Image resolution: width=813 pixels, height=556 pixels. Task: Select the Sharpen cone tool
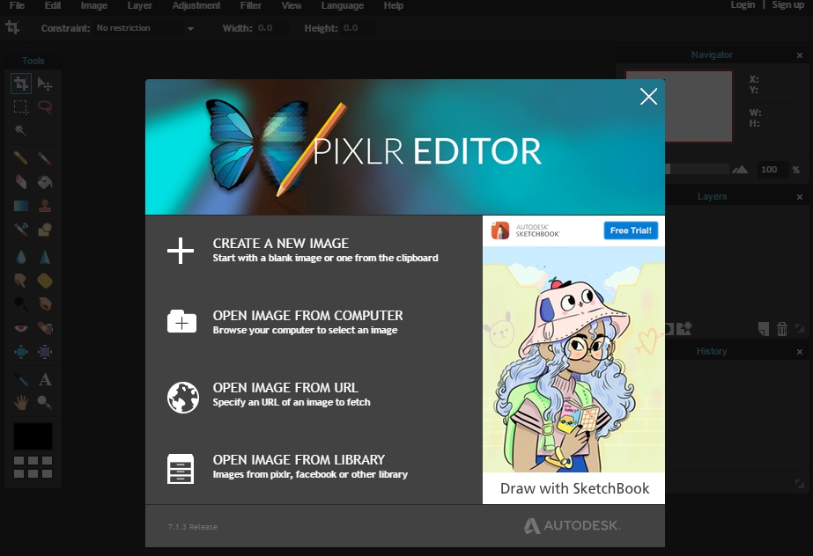coord(45,257)
